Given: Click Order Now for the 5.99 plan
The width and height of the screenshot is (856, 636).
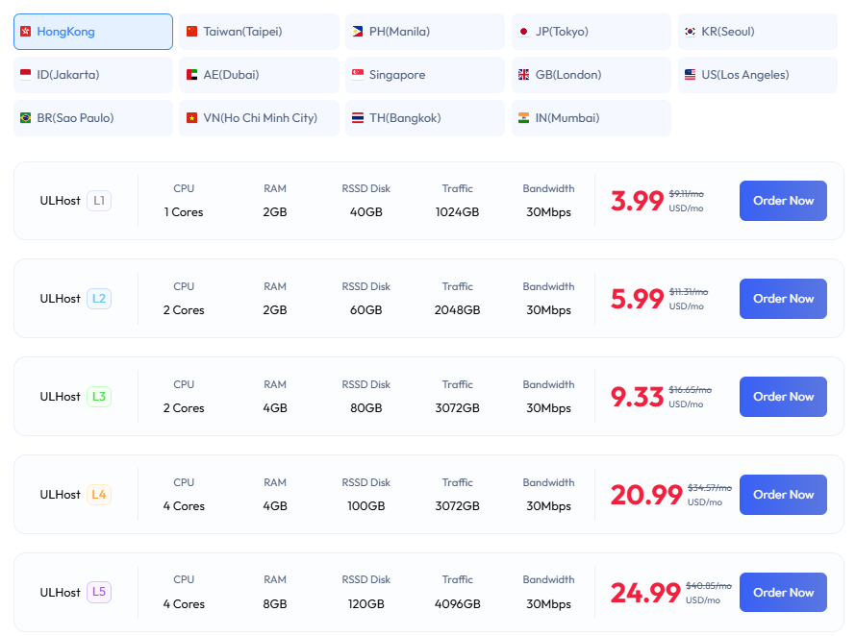Looking at the screenshot, I should tap(783, 299).
